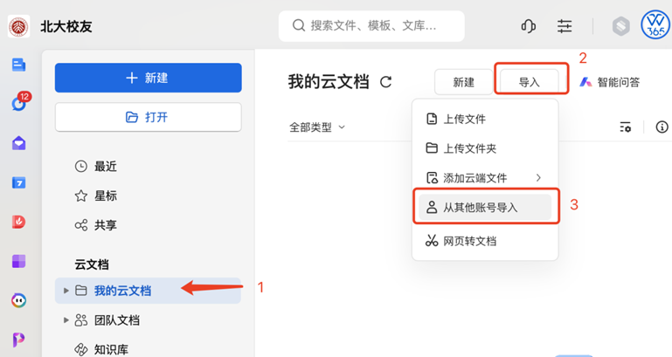This screenshot has width=672, height=357.
Task: Open the documents icon in left sidebar
Action: point(18,65)
